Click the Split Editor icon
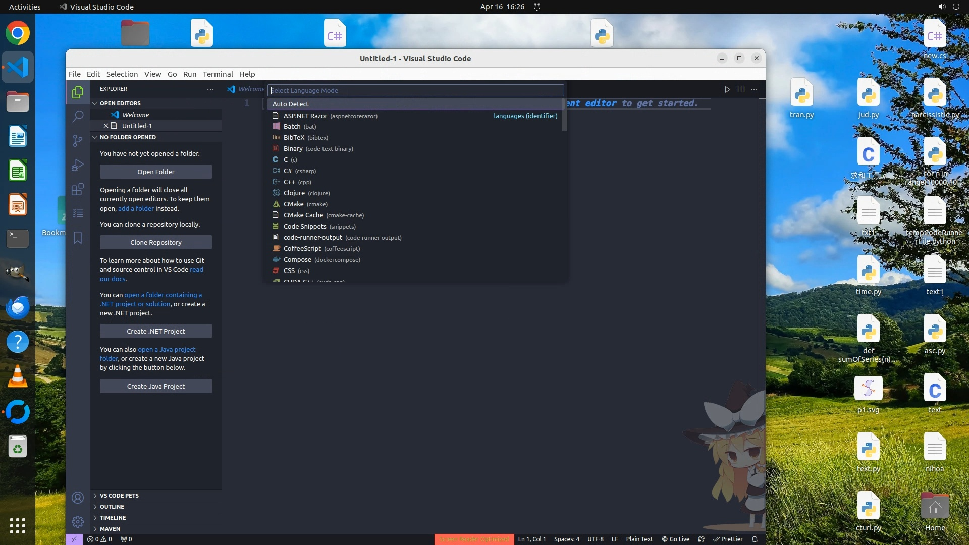 741,89
